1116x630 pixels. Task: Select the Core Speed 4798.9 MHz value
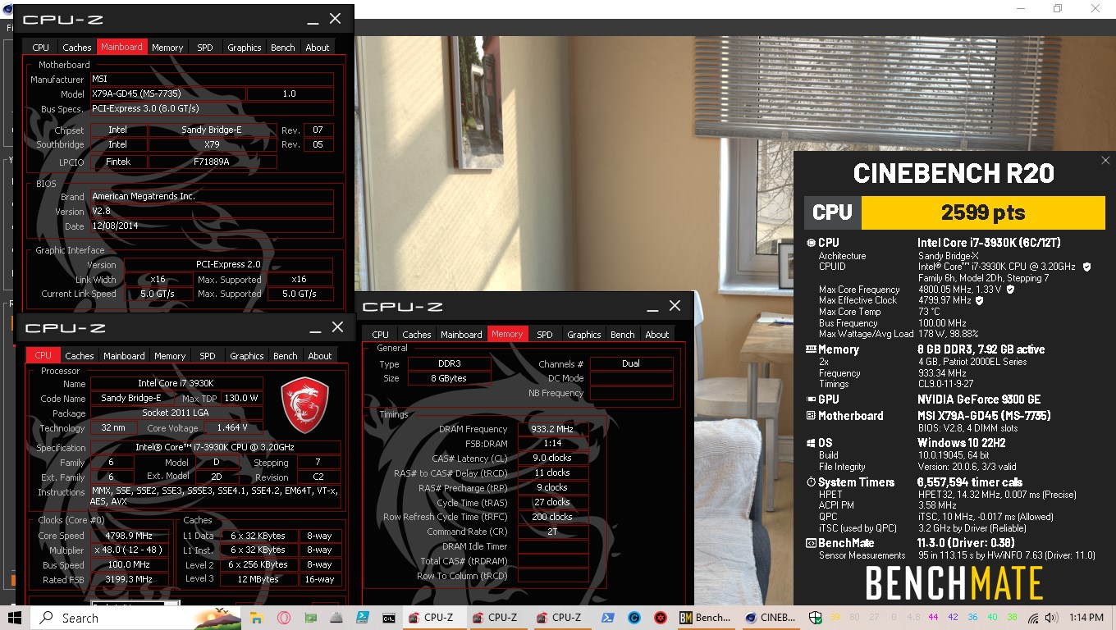point(130,536)
